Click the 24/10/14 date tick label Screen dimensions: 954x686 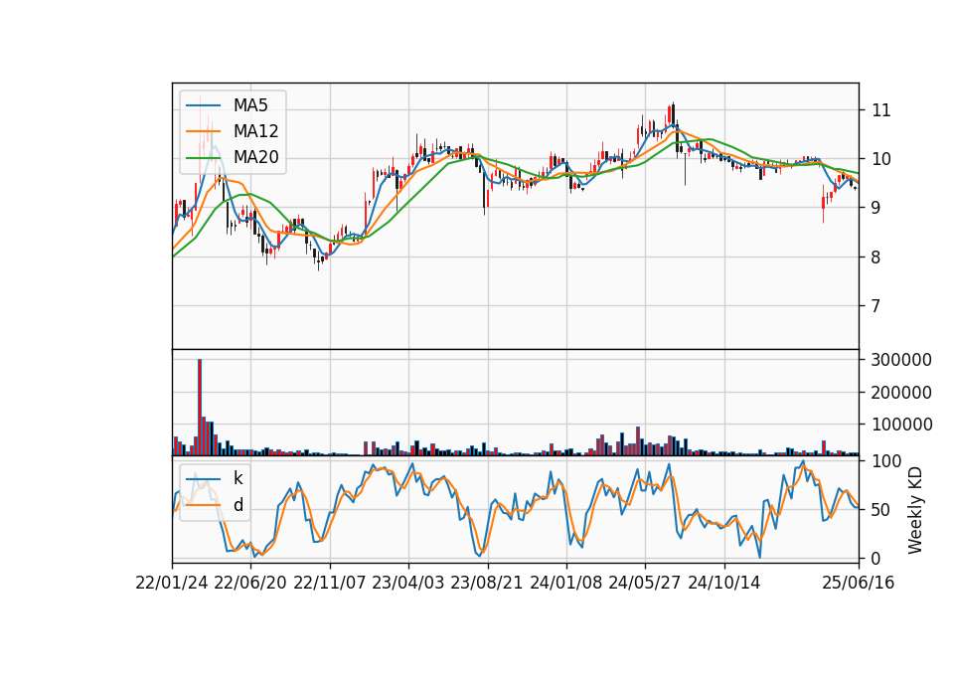(724, 583)
